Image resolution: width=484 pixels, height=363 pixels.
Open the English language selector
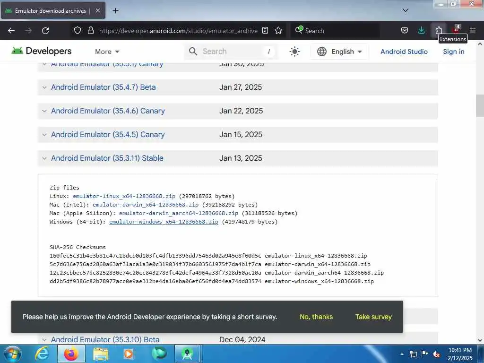(339, 52)
